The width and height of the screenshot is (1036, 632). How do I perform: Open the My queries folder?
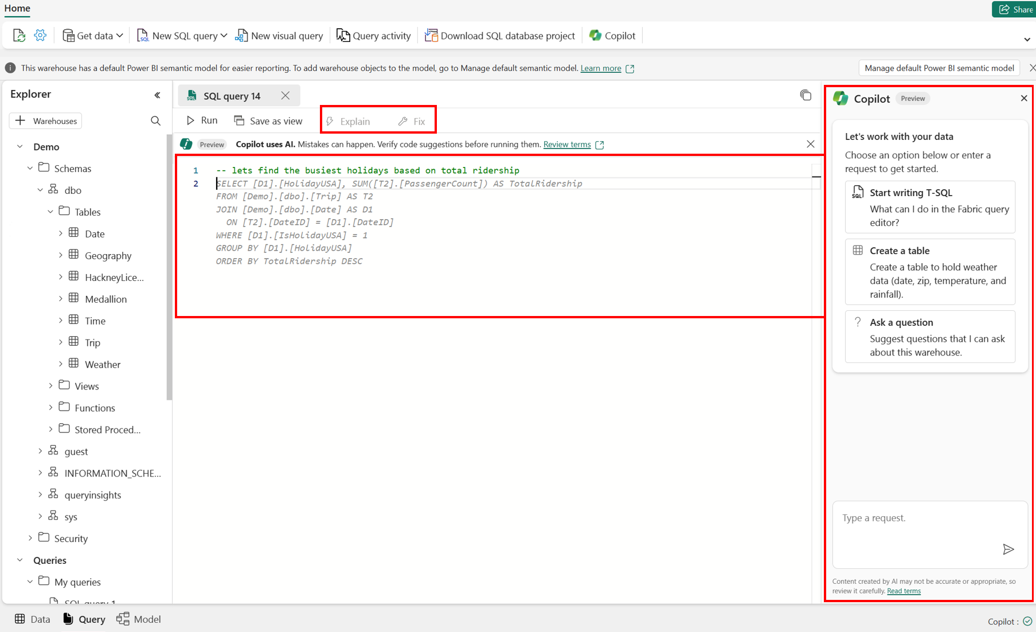77,582
